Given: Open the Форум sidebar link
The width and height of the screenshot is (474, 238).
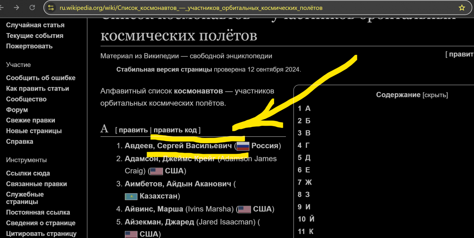Looking at the screenshot, I should pyautogui.click(x=17, y=110).
